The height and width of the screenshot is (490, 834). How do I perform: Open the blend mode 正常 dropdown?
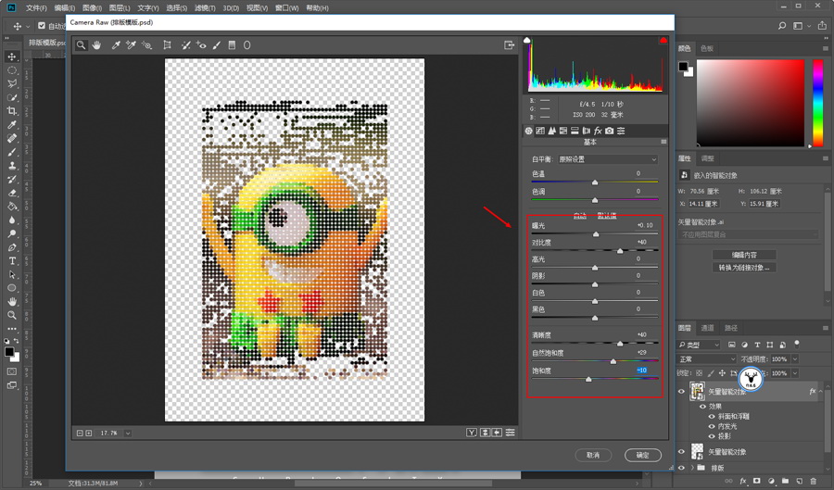click(706, 358)
